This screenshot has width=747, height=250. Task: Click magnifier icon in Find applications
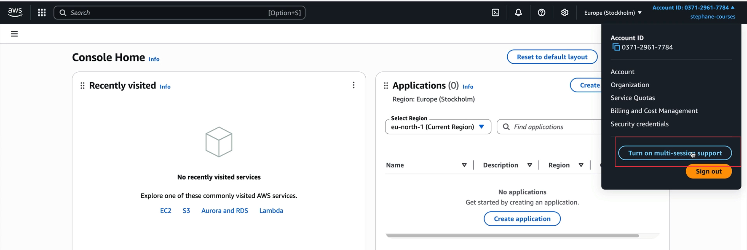pos(506,127)
